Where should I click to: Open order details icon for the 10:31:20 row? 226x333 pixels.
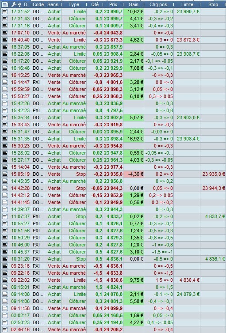point(5,259)
